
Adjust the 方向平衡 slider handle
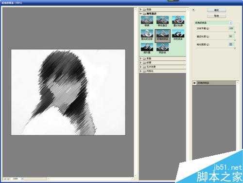235,32
